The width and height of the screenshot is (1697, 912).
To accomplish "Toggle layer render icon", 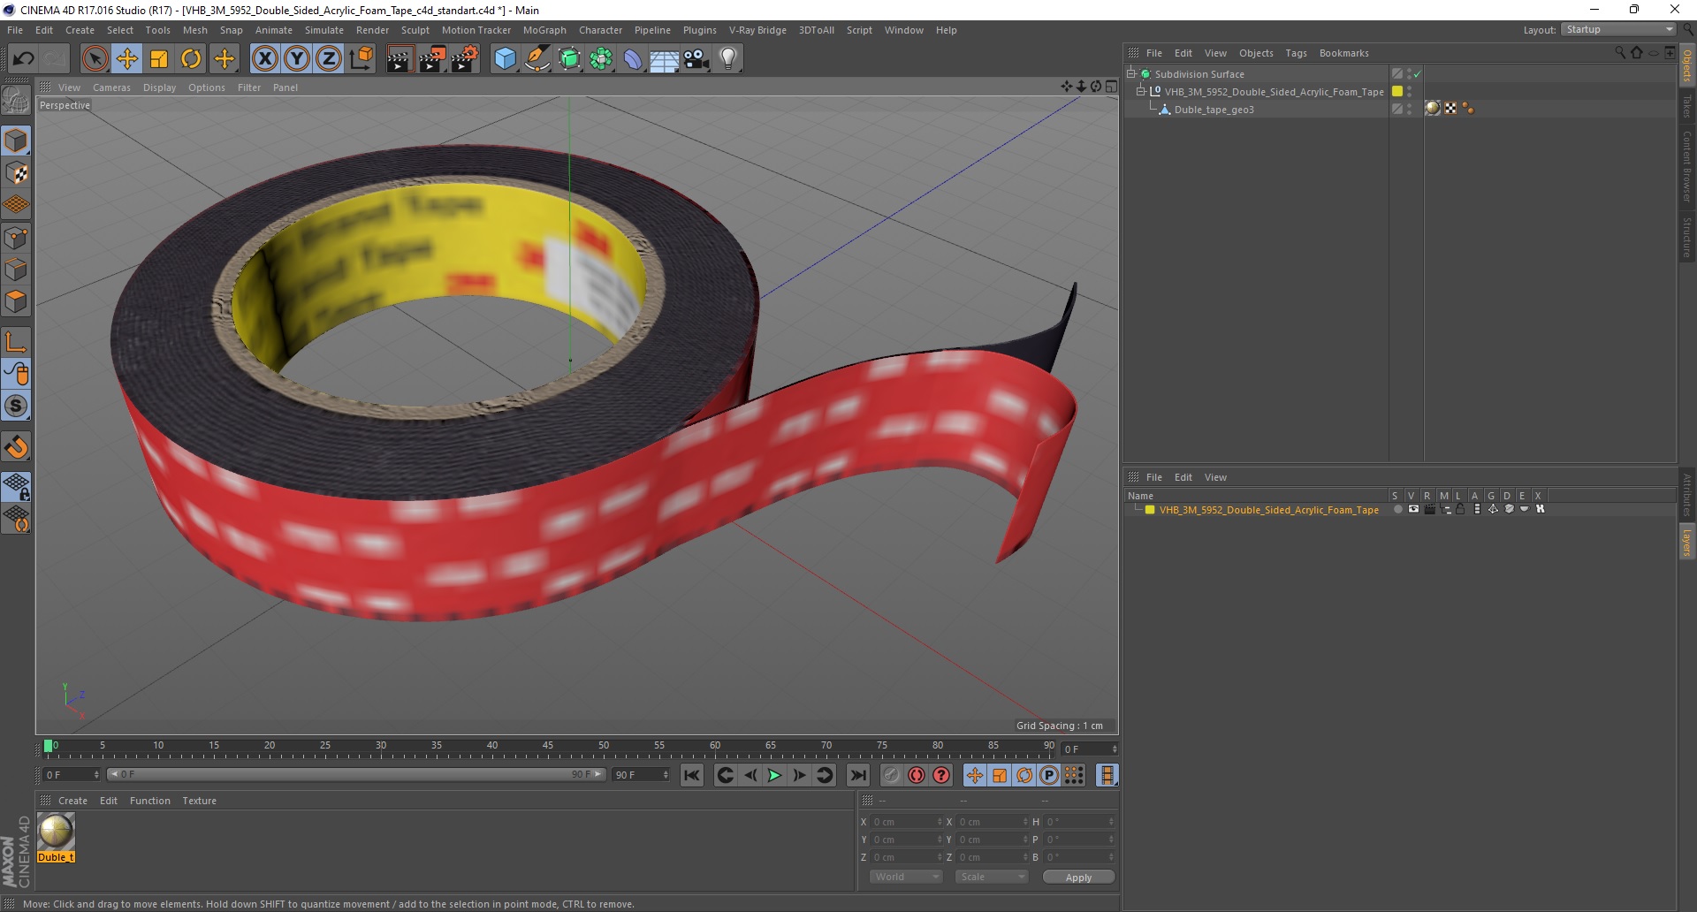I will coord(1429,509).
